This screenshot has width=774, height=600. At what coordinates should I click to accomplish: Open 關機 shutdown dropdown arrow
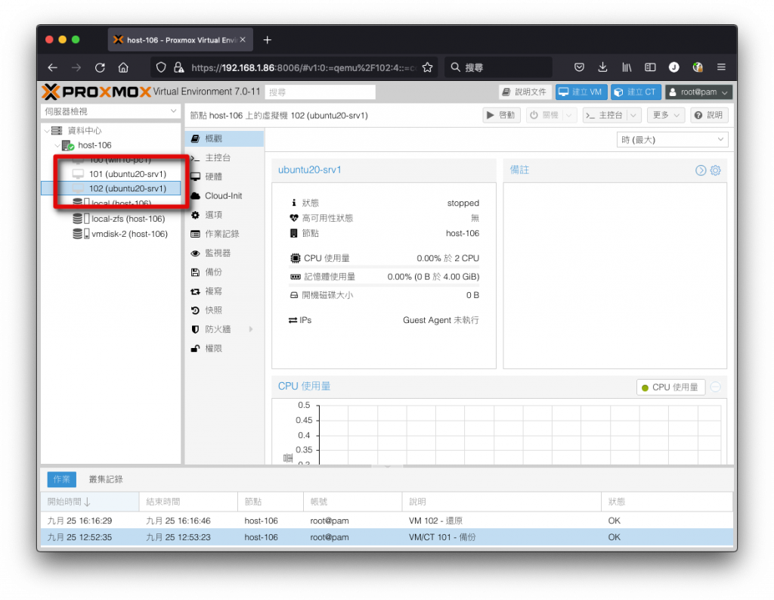click(568, 116)
